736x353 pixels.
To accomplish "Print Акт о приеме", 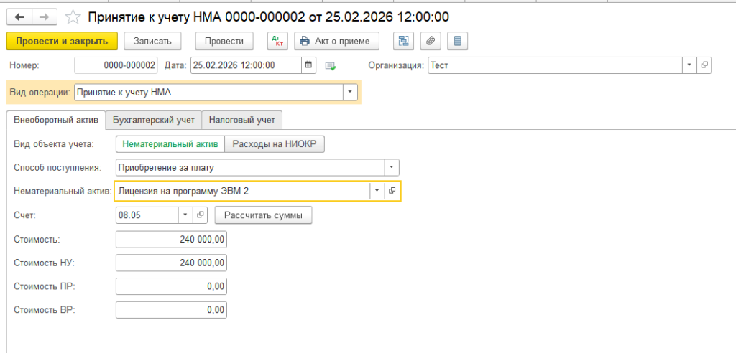I will coord(336,41).
